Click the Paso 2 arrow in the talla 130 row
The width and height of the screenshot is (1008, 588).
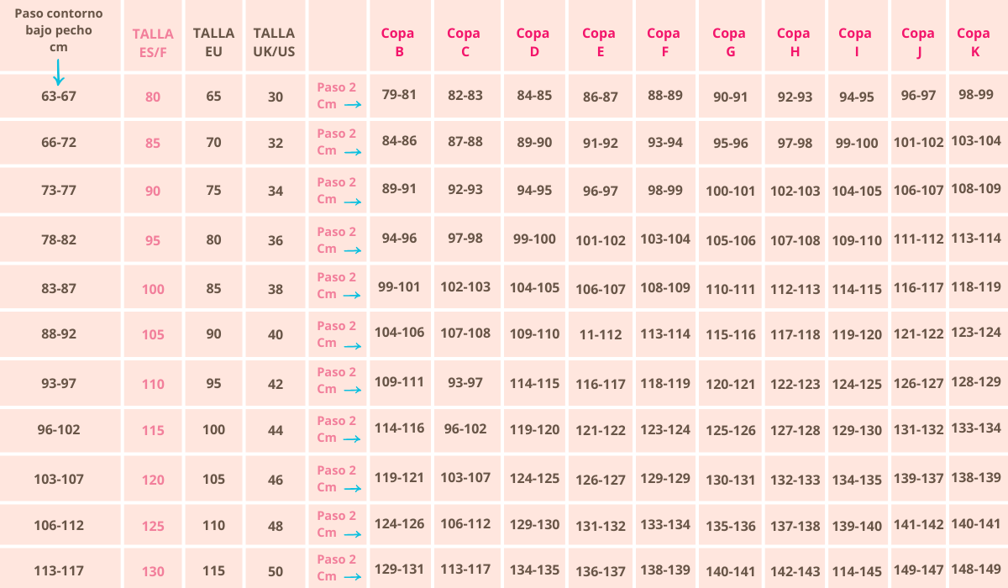[x=352, y=578]
